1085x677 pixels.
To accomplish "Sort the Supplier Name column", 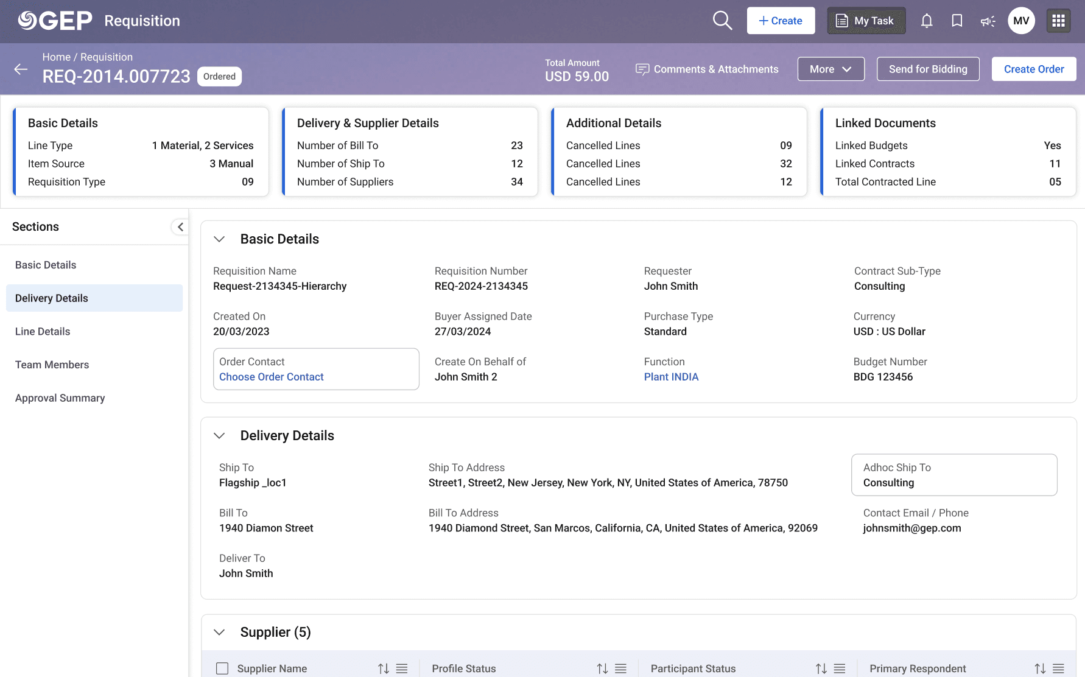I will point(384,668).
